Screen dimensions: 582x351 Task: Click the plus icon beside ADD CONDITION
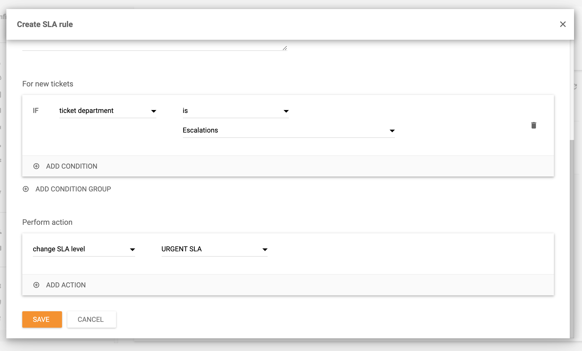[36, 166]
